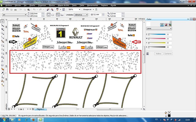
Task: Show color sliders view in Color docker
Action: 162,25
